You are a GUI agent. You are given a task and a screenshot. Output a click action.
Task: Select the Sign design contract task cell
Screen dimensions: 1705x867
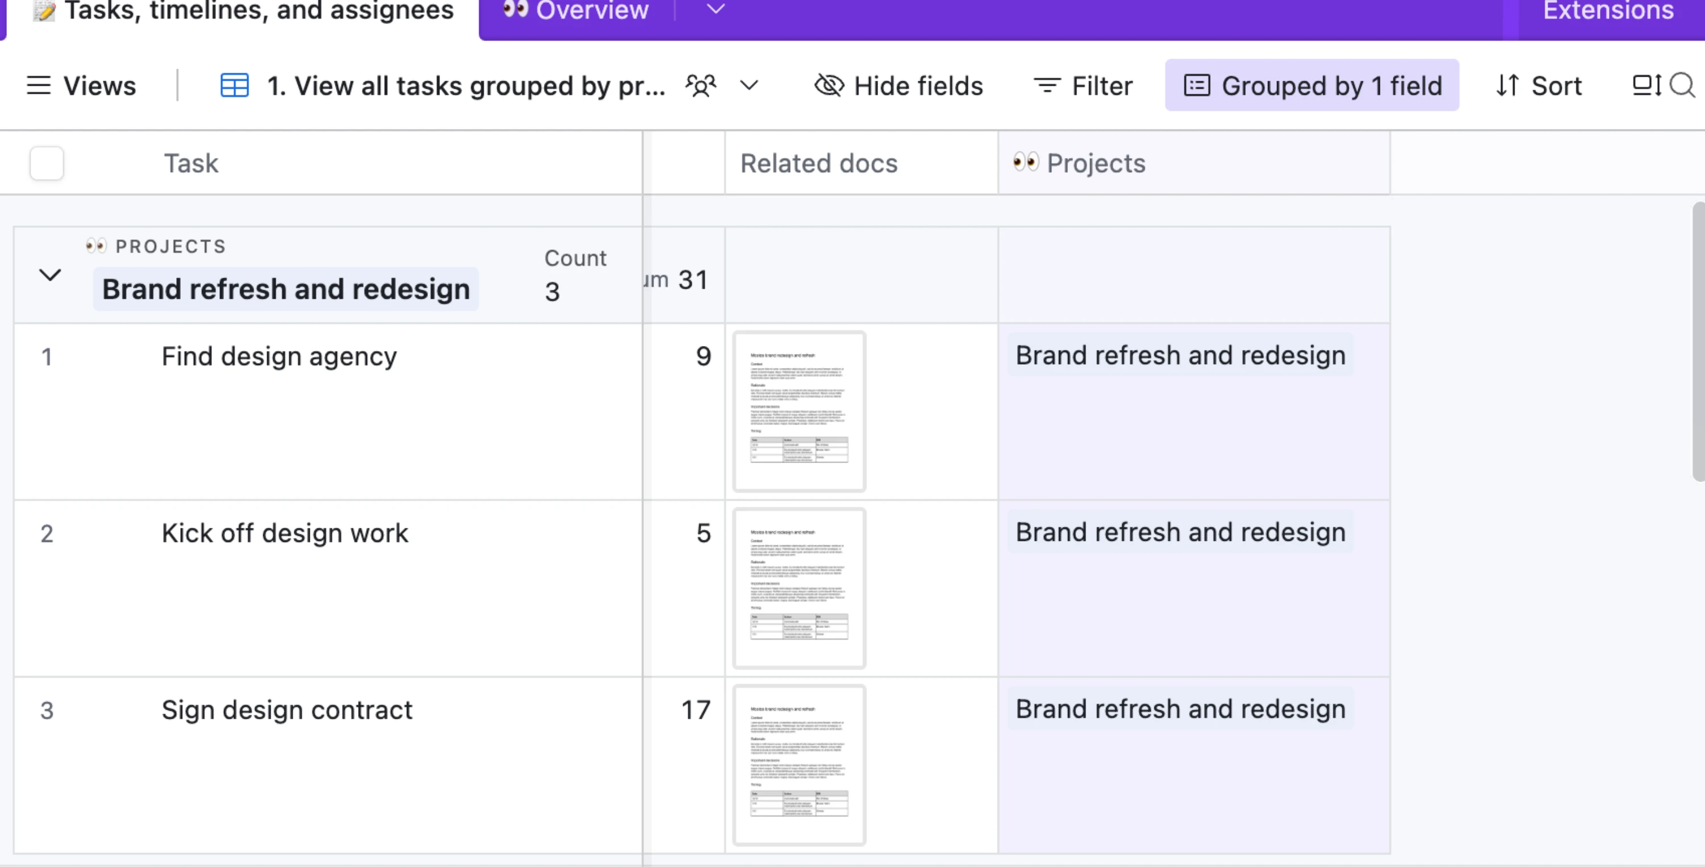286,710
